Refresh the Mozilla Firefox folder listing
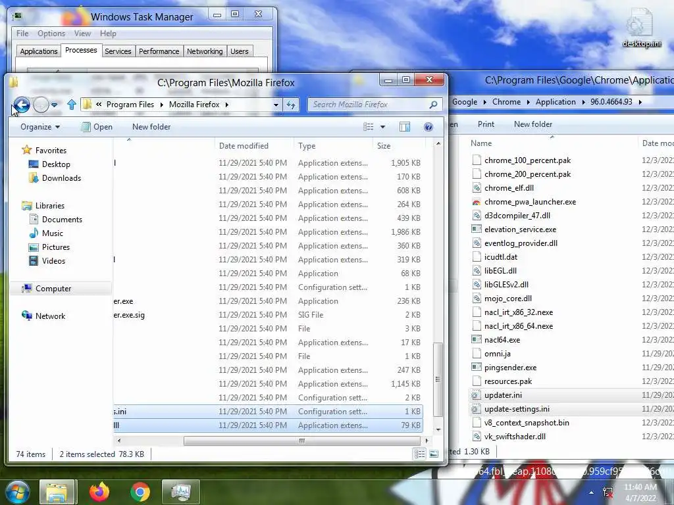 point(291,105)
